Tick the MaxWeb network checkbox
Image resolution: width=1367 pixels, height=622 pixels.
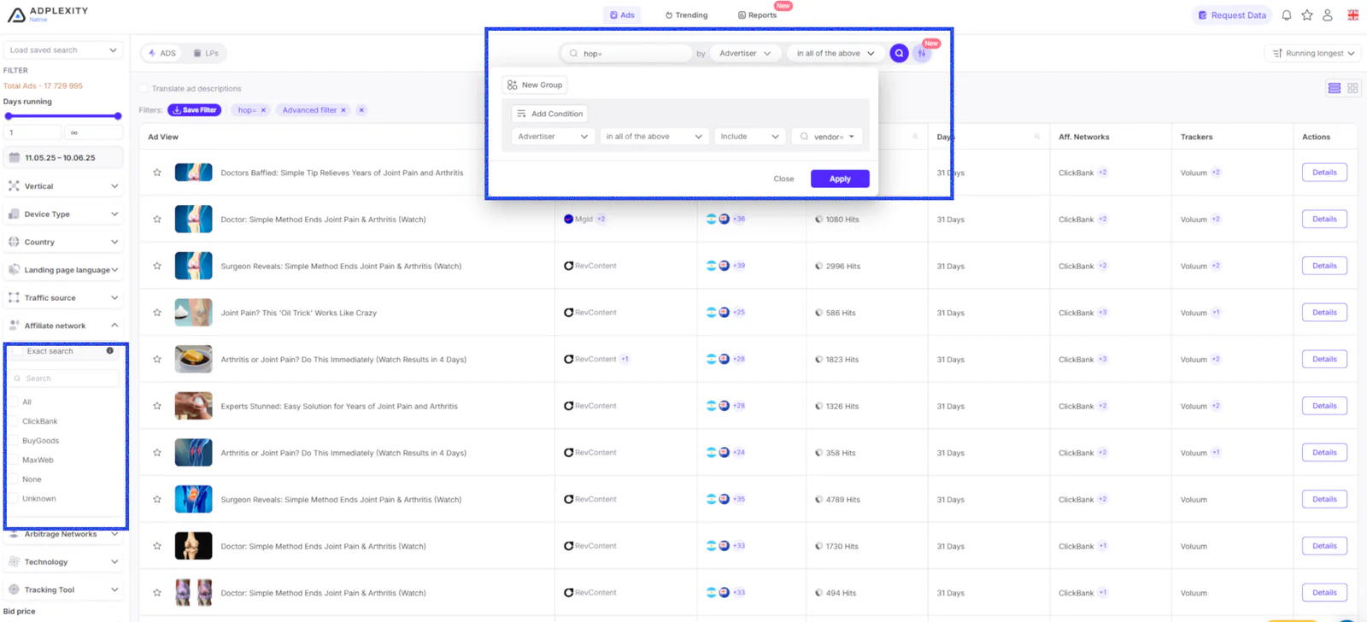(x=15, y=460)
